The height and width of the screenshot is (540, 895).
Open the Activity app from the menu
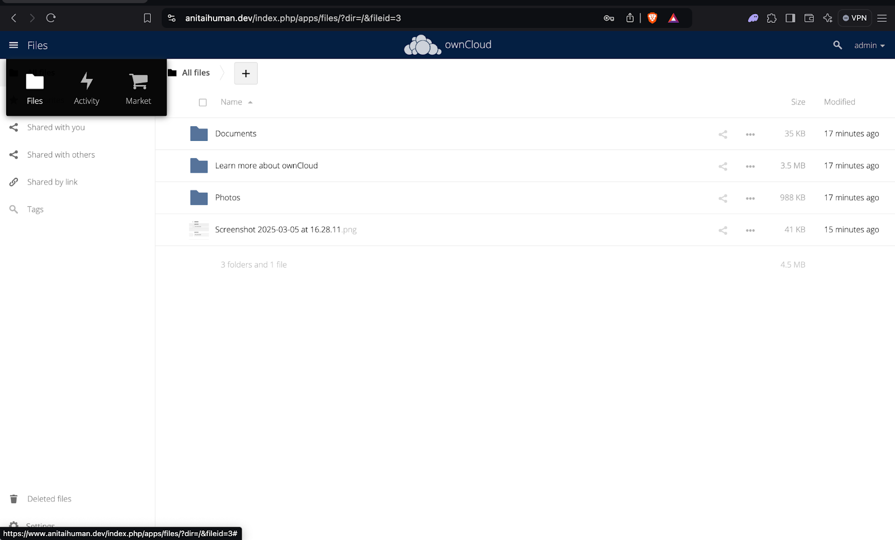coord(86,88)
